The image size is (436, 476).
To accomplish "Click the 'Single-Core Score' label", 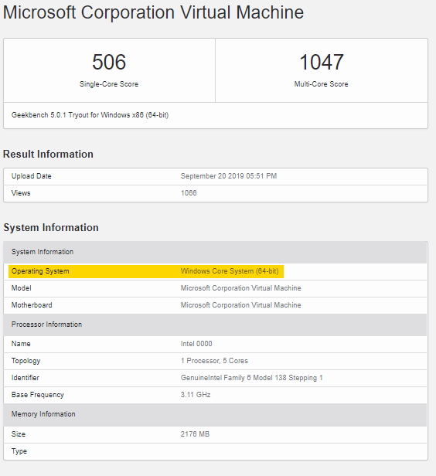I will tap(109, 84).
